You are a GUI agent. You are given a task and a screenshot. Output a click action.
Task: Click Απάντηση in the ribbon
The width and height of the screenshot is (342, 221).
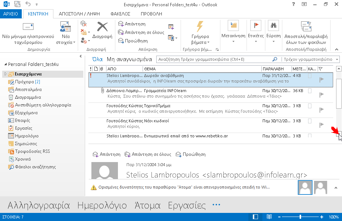pos(132,24)
